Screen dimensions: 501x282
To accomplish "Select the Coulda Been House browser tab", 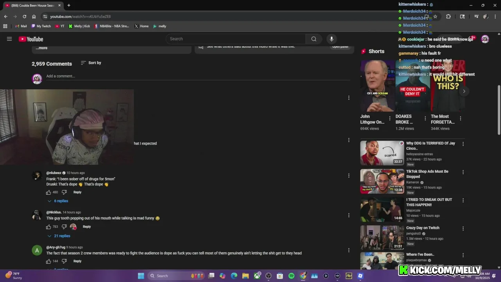I will [33, 5].
